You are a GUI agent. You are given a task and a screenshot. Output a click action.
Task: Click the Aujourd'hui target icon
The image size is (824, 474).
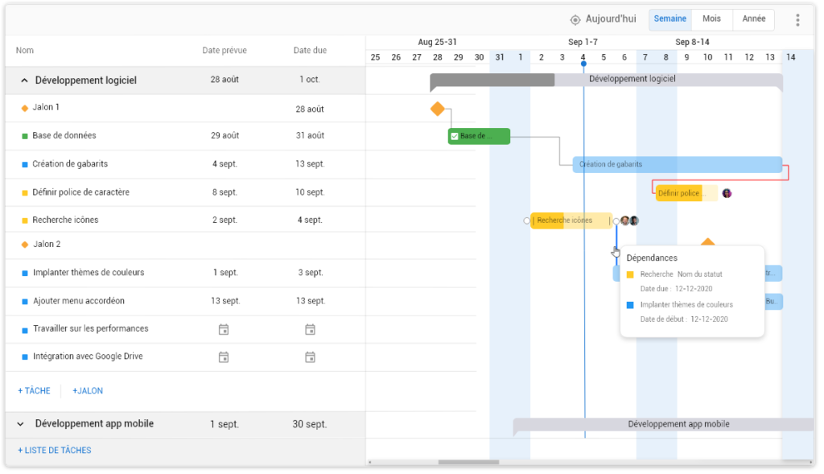point(575,20)
